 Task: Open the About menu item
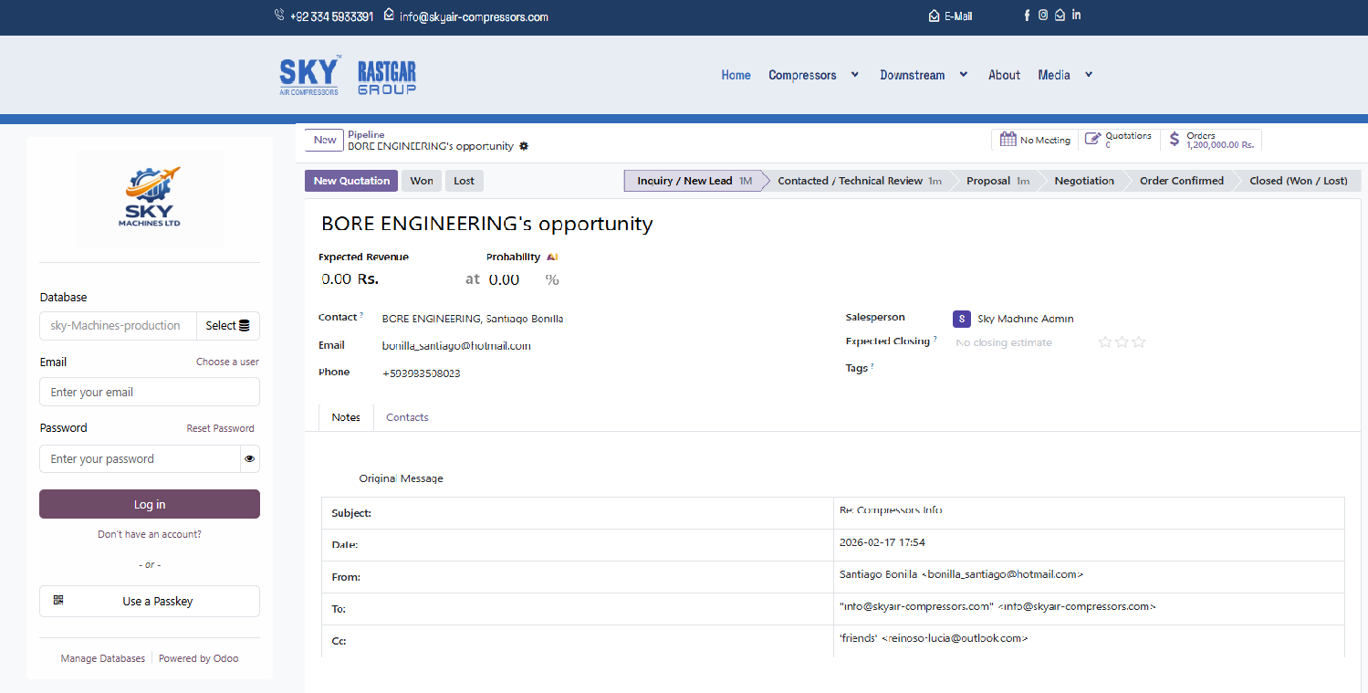point(1004,75)
